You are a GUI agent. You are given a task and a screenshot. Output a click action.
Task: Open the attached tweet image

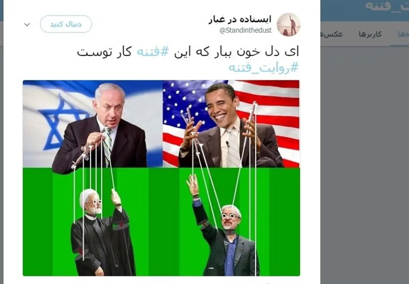coord(161,178)
